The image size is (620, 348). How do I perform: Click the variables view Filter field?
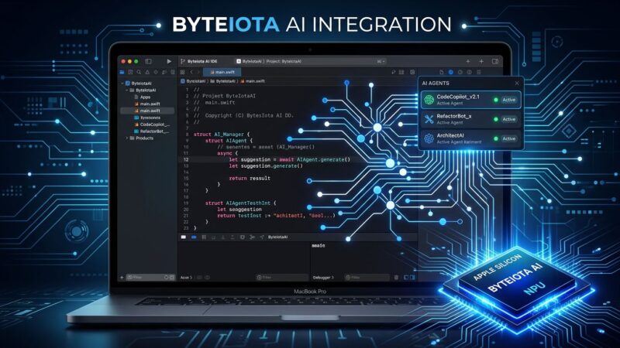282,278
